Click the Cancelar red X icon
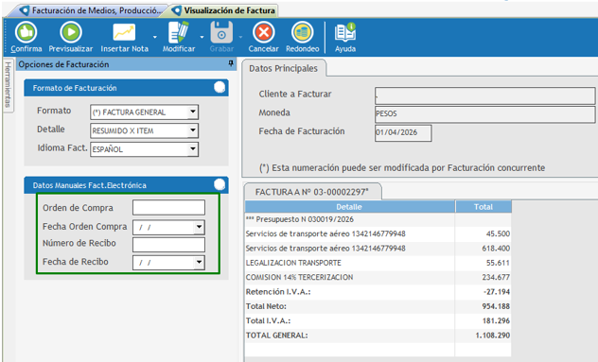598x362 pixels. pyautogui.click(x=264, y=32)
